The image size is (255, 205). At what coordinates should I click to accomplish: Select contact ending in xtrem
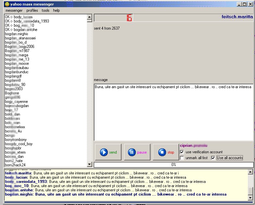(15, 152)
